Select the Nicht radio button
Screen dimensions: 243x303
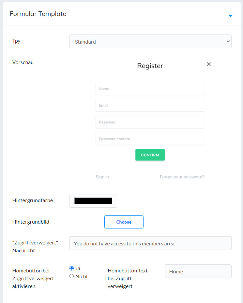[x=72, y=276]
